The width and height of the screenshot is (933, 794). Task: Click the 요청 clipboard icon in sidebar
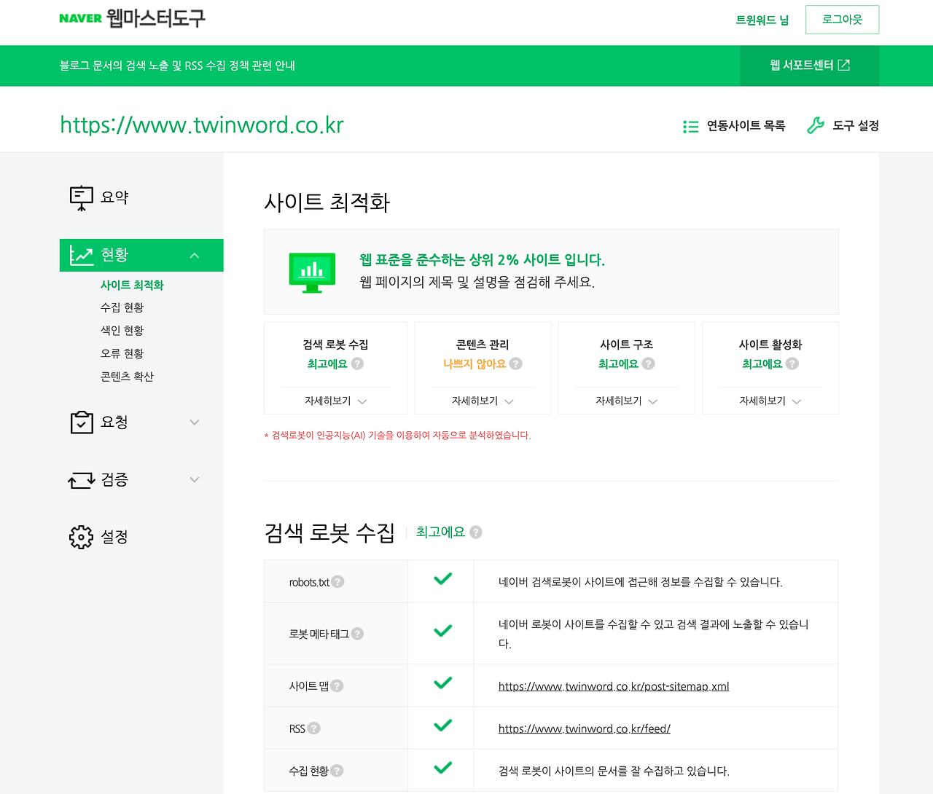point(81,422)
